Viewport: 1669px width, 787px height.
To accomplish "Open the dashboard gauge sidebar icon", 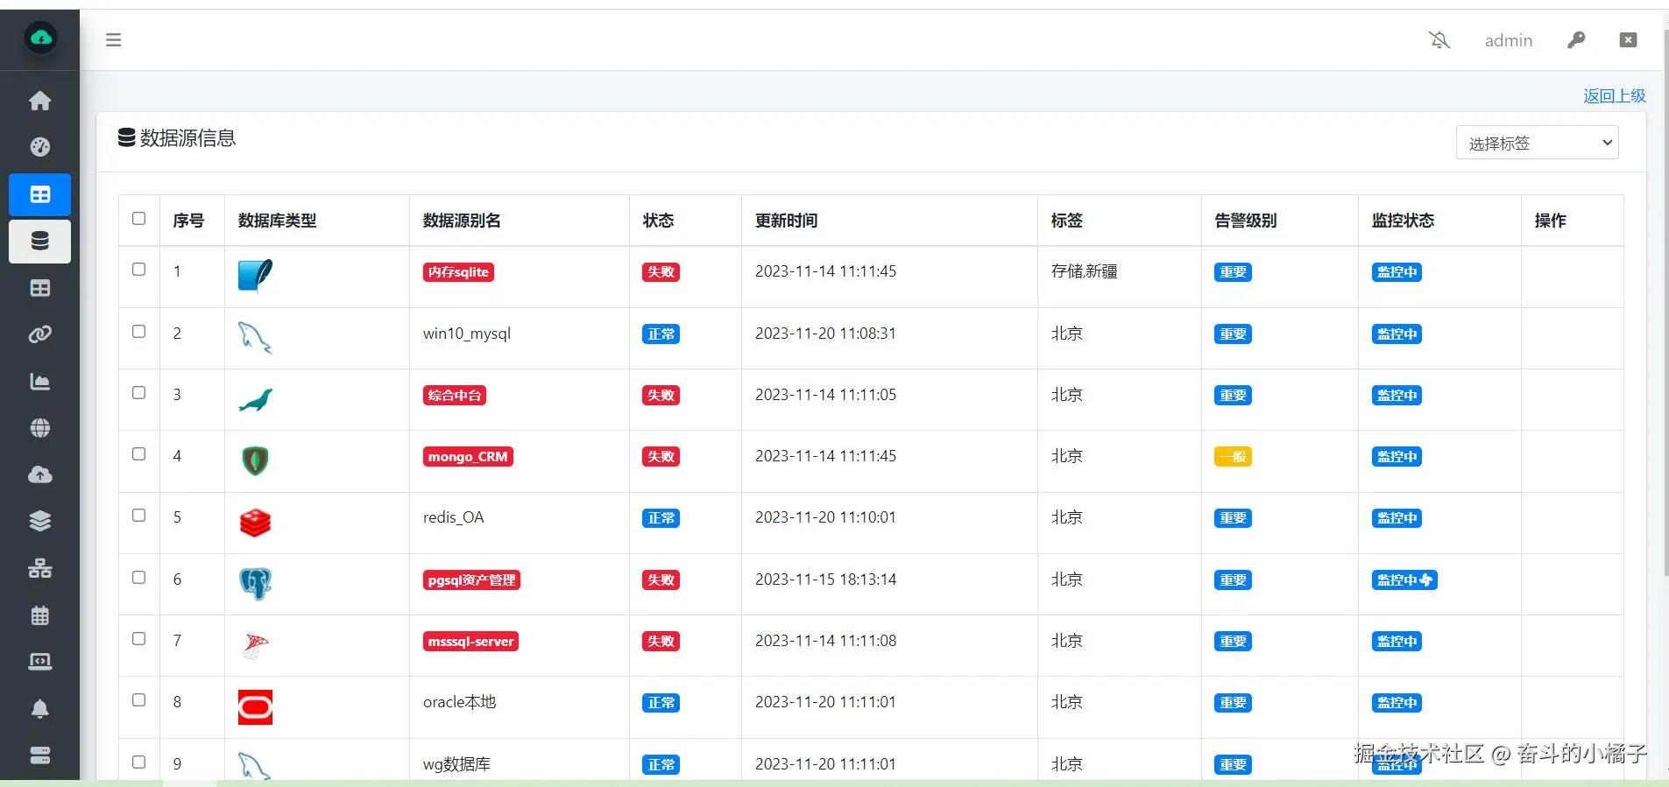I will 40,147.
